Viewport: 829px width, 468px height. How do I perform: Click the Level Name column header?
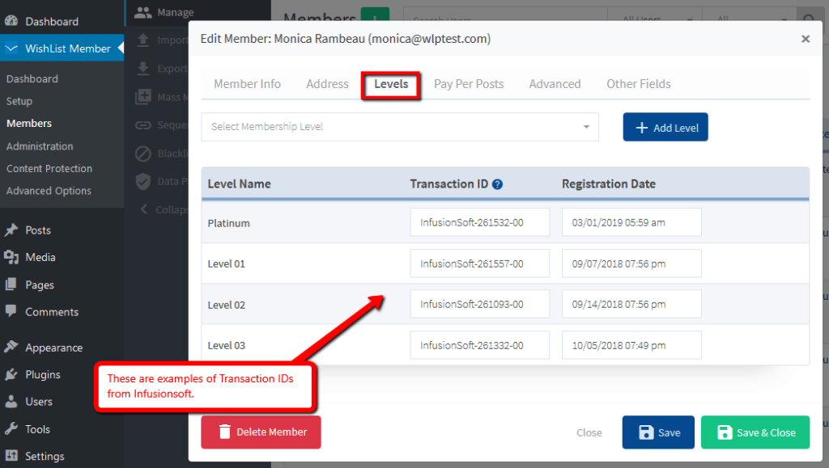click(239, 184)
